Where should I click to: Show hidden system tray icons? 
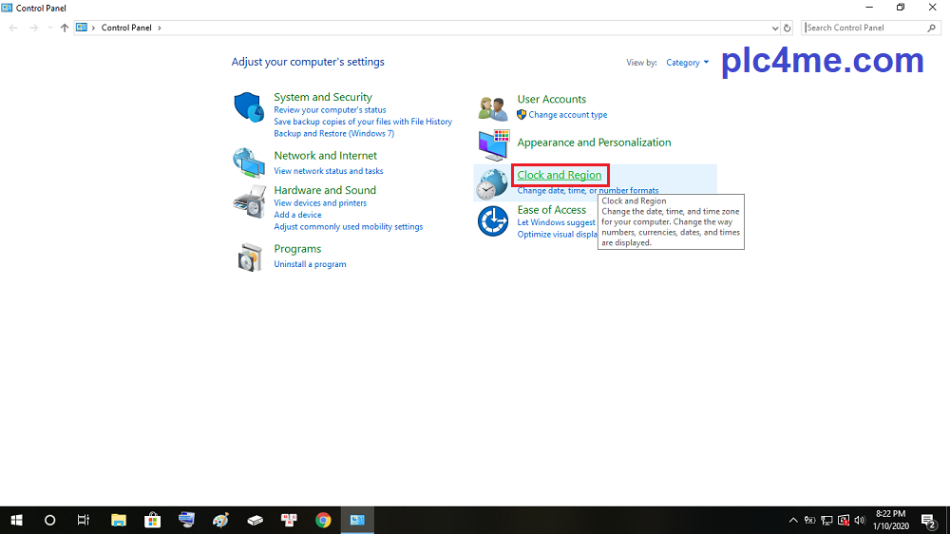tap(793, 520)
